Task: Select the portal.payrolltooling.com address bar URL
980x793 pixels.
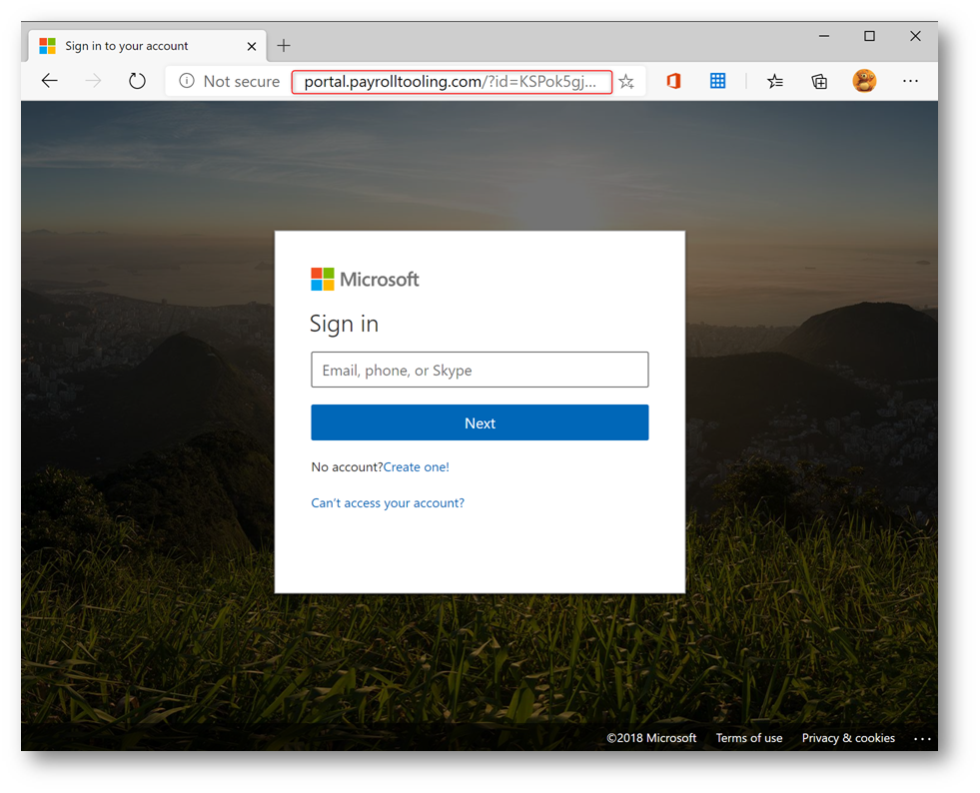Action: click(452, 81)
